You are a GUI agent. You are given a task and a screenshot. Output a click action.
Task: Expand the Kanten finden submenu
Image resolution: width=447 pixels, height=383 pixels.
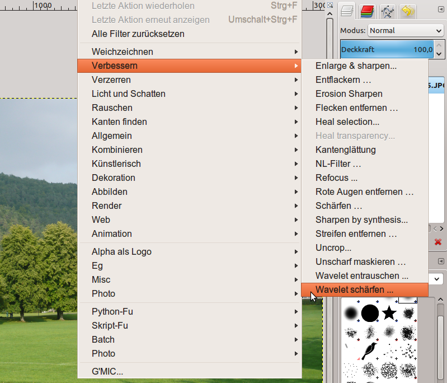(189, 122)
